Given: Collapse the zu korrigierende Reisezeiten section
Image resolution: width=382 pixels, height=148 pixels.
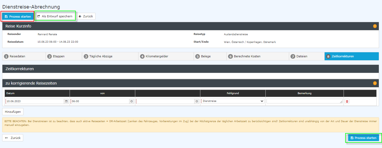Looking at the screenshot, I should [375, 83].
